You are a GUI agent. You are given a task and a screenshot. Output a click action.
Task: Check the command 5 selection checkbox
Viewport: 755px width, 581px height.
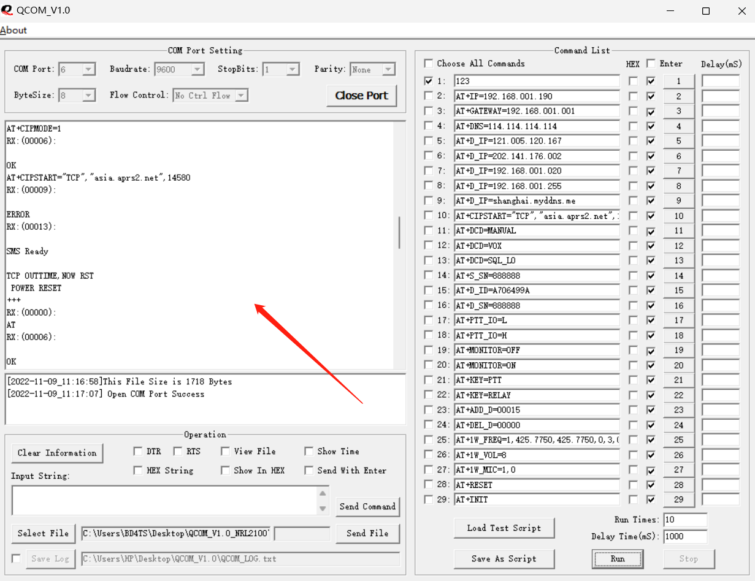[429, 141]
